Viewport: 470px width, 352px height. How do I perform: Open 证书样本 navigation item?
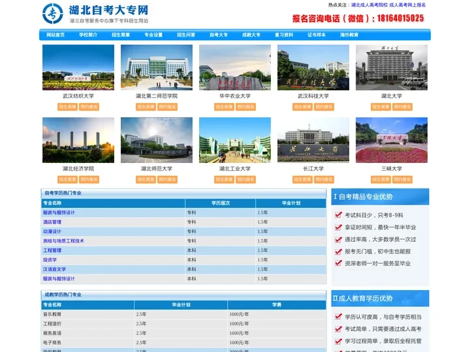317,35
